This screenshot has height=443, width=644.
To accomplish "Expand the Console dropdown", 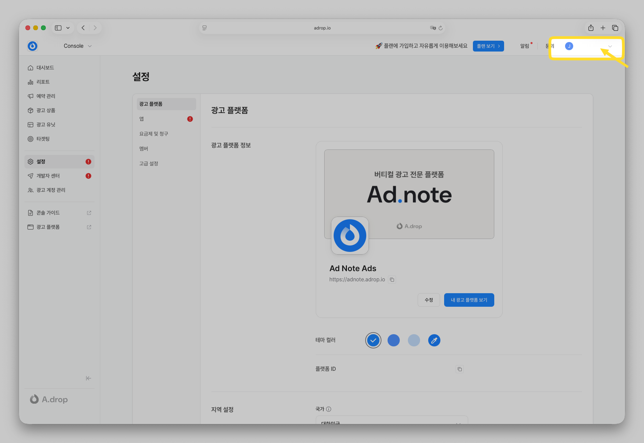I will (78, 46).
